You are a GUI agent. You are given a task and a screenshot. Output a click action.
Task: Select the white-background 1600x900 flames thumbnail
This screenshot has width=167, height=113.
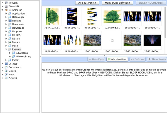pyautogui.click(x=72, y=40)
